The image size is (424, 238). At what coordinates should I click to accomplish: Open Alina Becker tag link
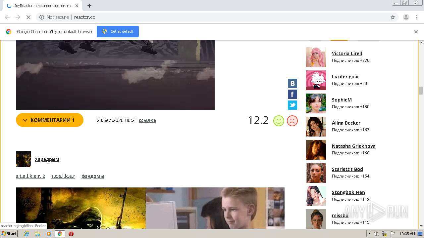[346, 123]
